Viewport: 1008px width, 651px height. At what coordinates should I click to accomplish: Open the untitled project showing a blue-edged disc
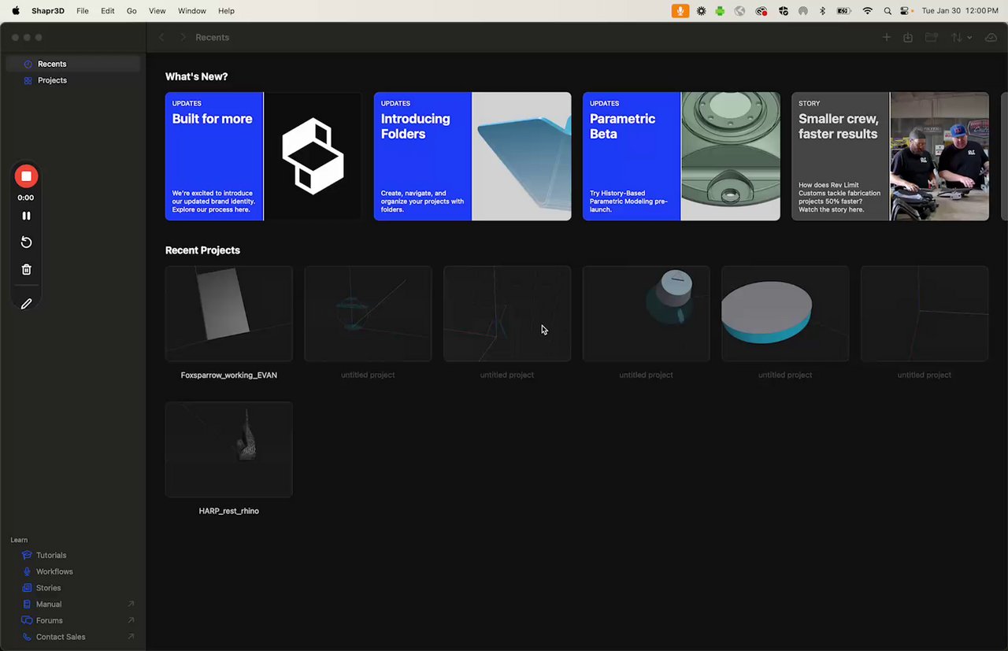pos(785,313)
